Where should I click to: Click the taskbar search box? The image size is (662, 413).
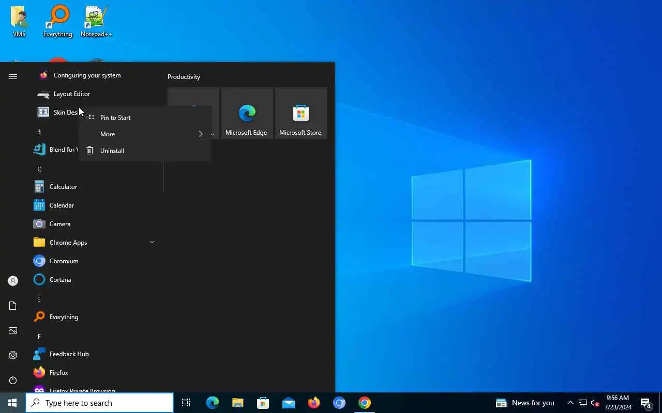pos(99,403)
